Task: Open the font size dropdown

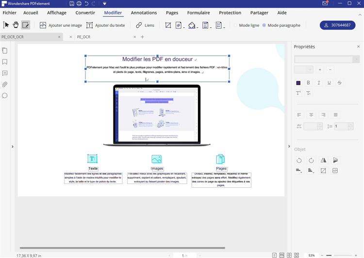Action: 303,70
